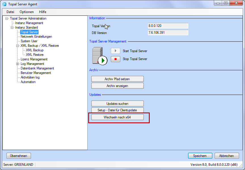The image size is (245, 170).
Task: Select Netzwerk Einstellungen in the tree
Action: 36,37
